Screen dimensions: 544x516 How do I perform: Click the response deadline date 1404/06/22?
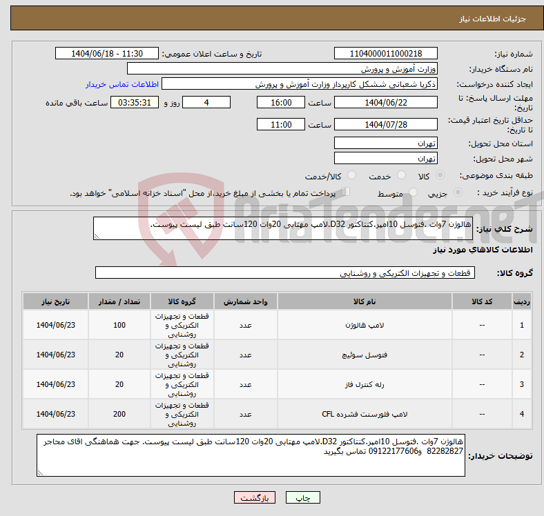pos(385,102)
